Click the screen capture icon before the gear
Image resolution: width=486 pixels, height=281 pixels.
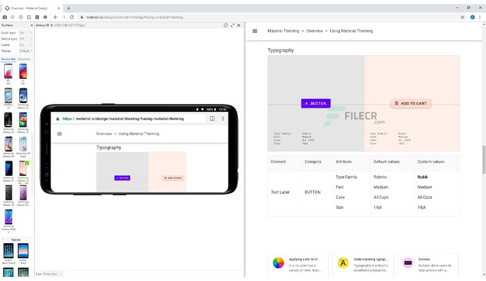coord(37,17)
